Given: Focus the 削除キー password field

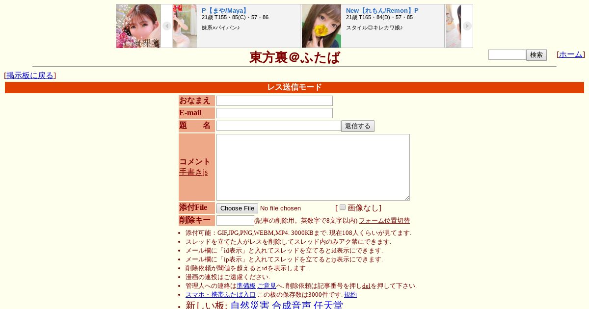Looking at the screenshot, I should (235, 221).
